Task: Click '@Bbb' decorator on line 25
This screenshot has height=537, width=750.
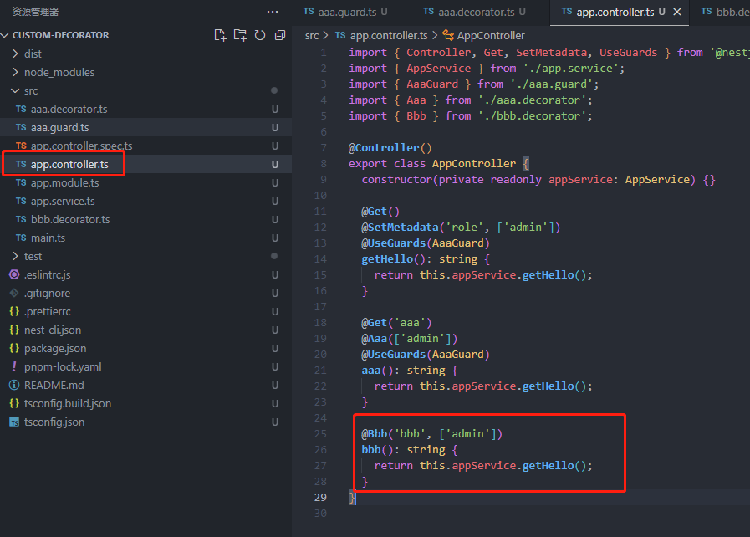Action: point(374,433)
